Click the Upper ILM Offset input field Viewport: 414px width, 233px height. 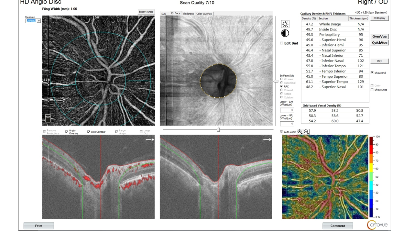287,110
